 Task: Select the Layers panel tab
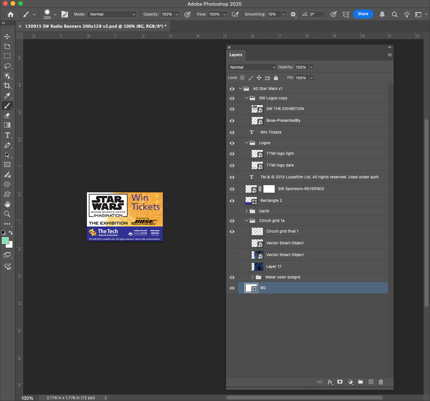tap(236, 55)
